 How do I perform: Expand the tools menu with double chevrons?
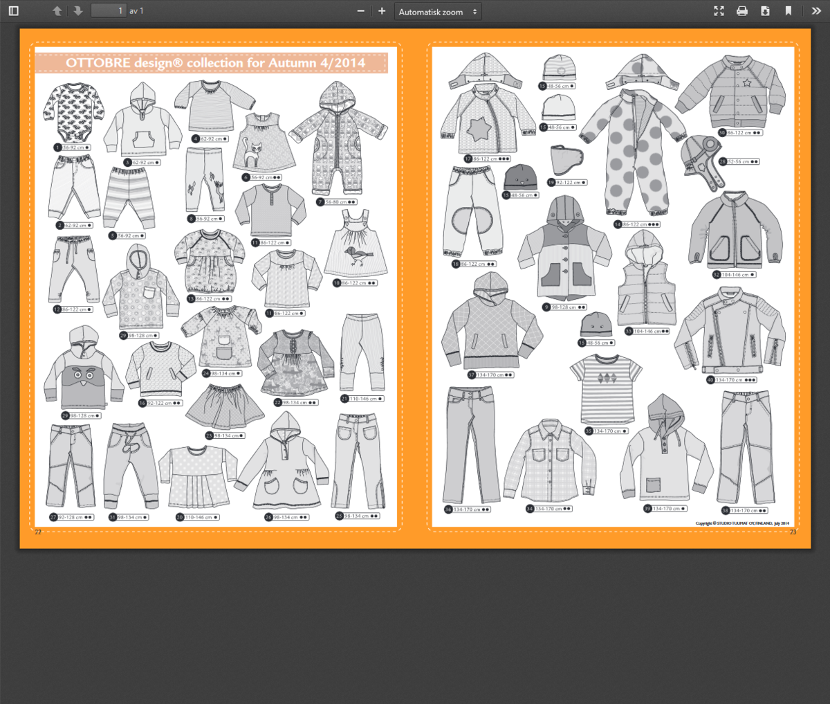[x=816, y=11]
